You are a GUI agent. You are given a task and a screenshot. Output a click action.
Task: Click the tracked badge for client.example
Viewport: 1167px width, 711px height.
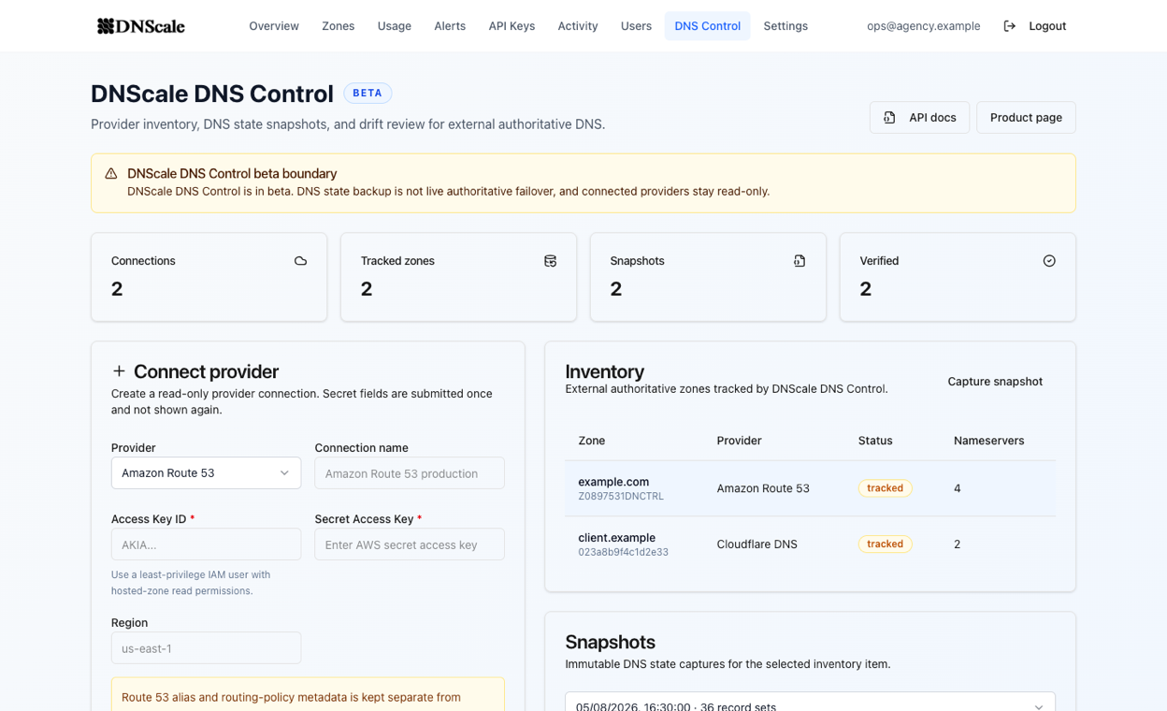tap(885, 544)
